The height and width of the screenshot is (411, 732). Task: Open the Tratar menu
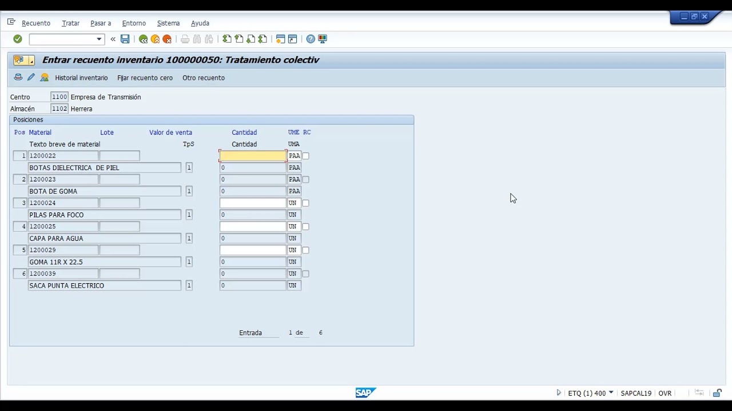pyautogui.click(x=70, y=23)
